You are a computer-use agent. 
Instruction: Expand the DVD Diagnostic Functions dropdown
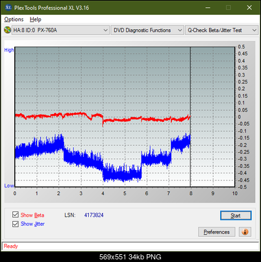click(147, 30)
